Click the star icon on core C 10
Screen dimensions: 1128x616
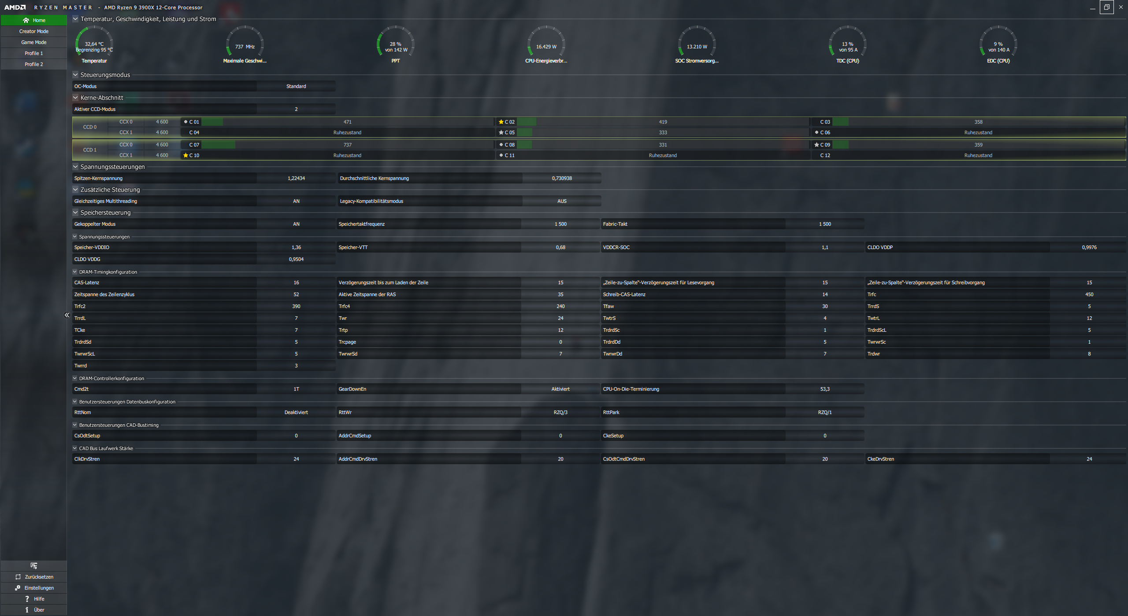(186, 155)
